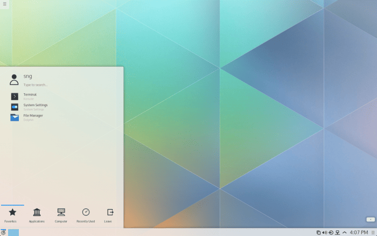The height and width of the screenshot is (236, 377).
Task: Open the panel settings hamburger button
Action: pyautogui.click(x=373, y=232)
